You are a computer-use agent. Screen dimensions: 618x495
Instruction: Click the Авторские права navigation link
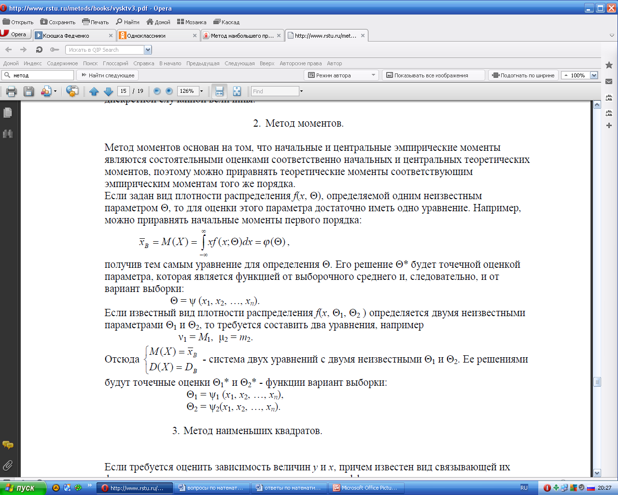tap(300, 63)
